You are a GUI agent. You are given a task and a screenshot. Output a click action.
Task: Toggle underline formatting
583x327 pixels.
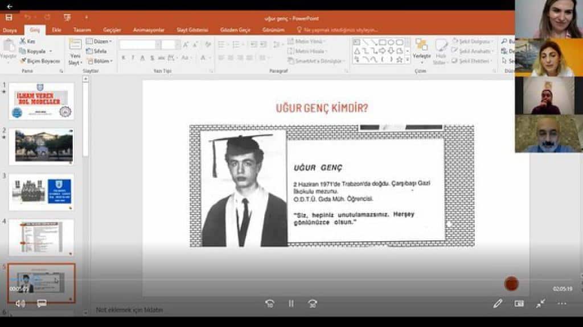142,58
